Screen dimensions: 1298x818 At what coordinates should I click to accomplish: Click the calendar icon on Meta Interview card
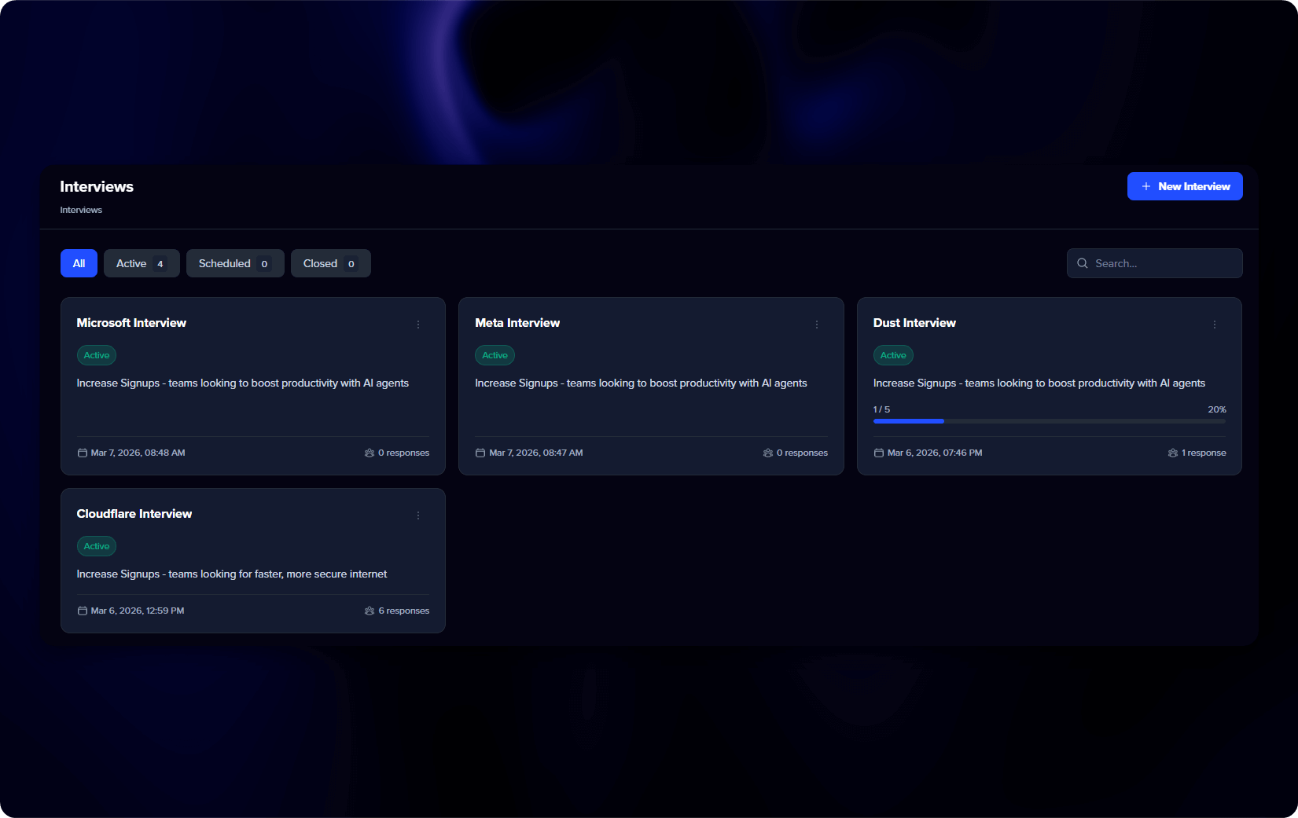tap(480, 452)
